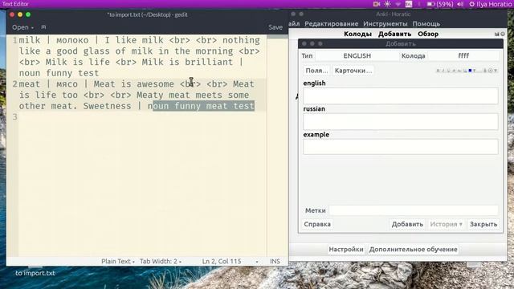Open the battery 59% indicator
514x289 pixels.
coord(440,4)
